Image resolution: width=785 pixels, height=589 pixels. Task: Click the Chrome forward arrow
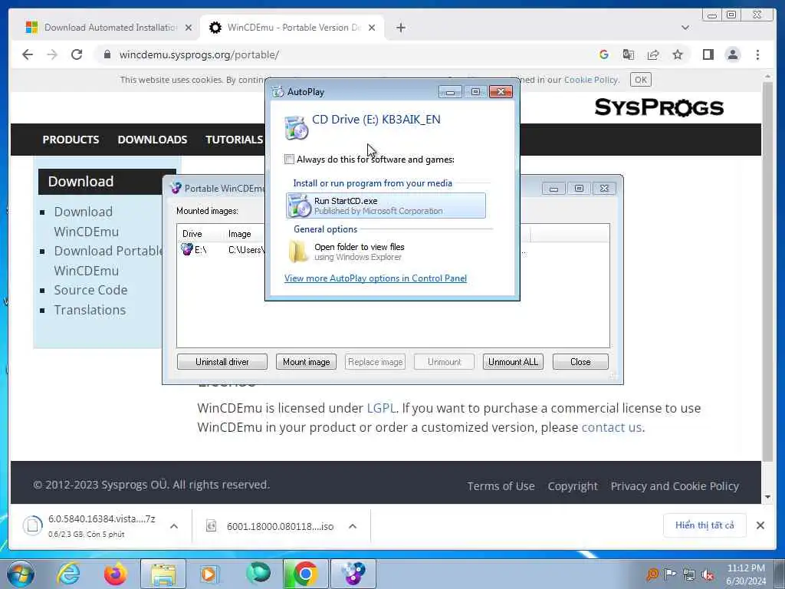tap(52, 54)
